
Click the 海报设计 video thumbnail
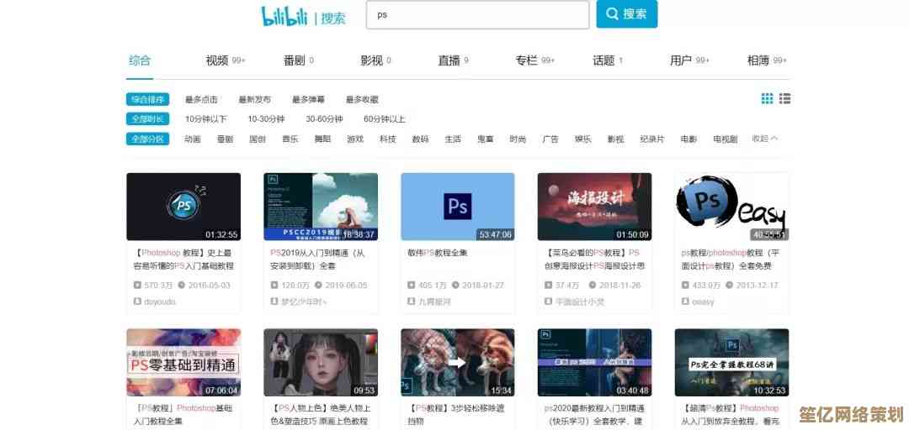(594, 207)
